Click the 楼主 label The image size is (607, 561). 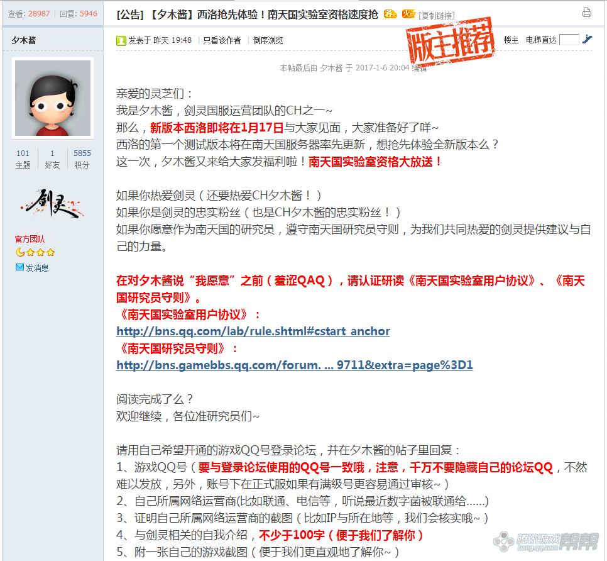click(511, 40)
